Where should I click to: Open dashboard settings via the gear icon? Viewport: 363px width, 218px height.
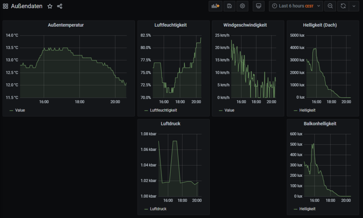[x=242, y=6]
